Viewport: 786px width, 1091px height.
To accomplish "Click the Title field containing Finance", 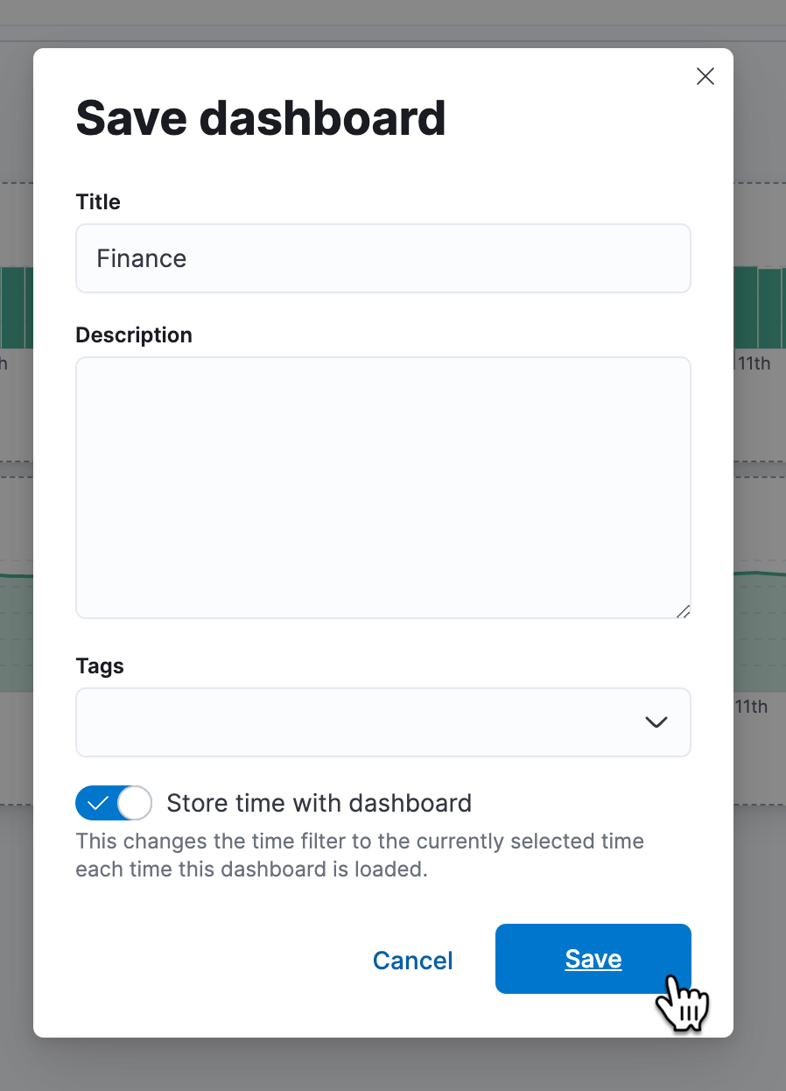I will (382, 258).
